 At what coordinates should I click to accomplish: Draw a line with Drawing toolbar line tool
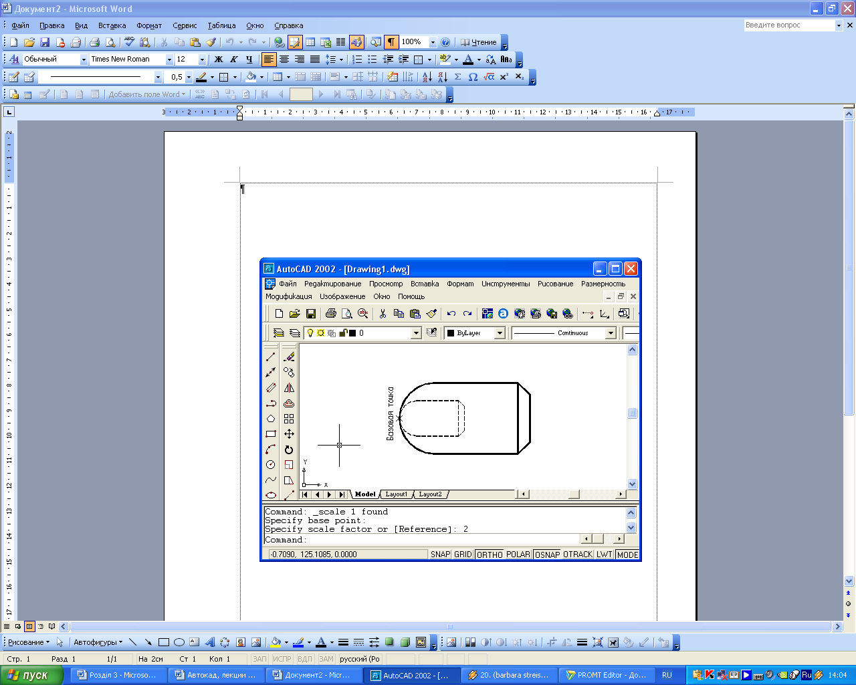(132, 642)
